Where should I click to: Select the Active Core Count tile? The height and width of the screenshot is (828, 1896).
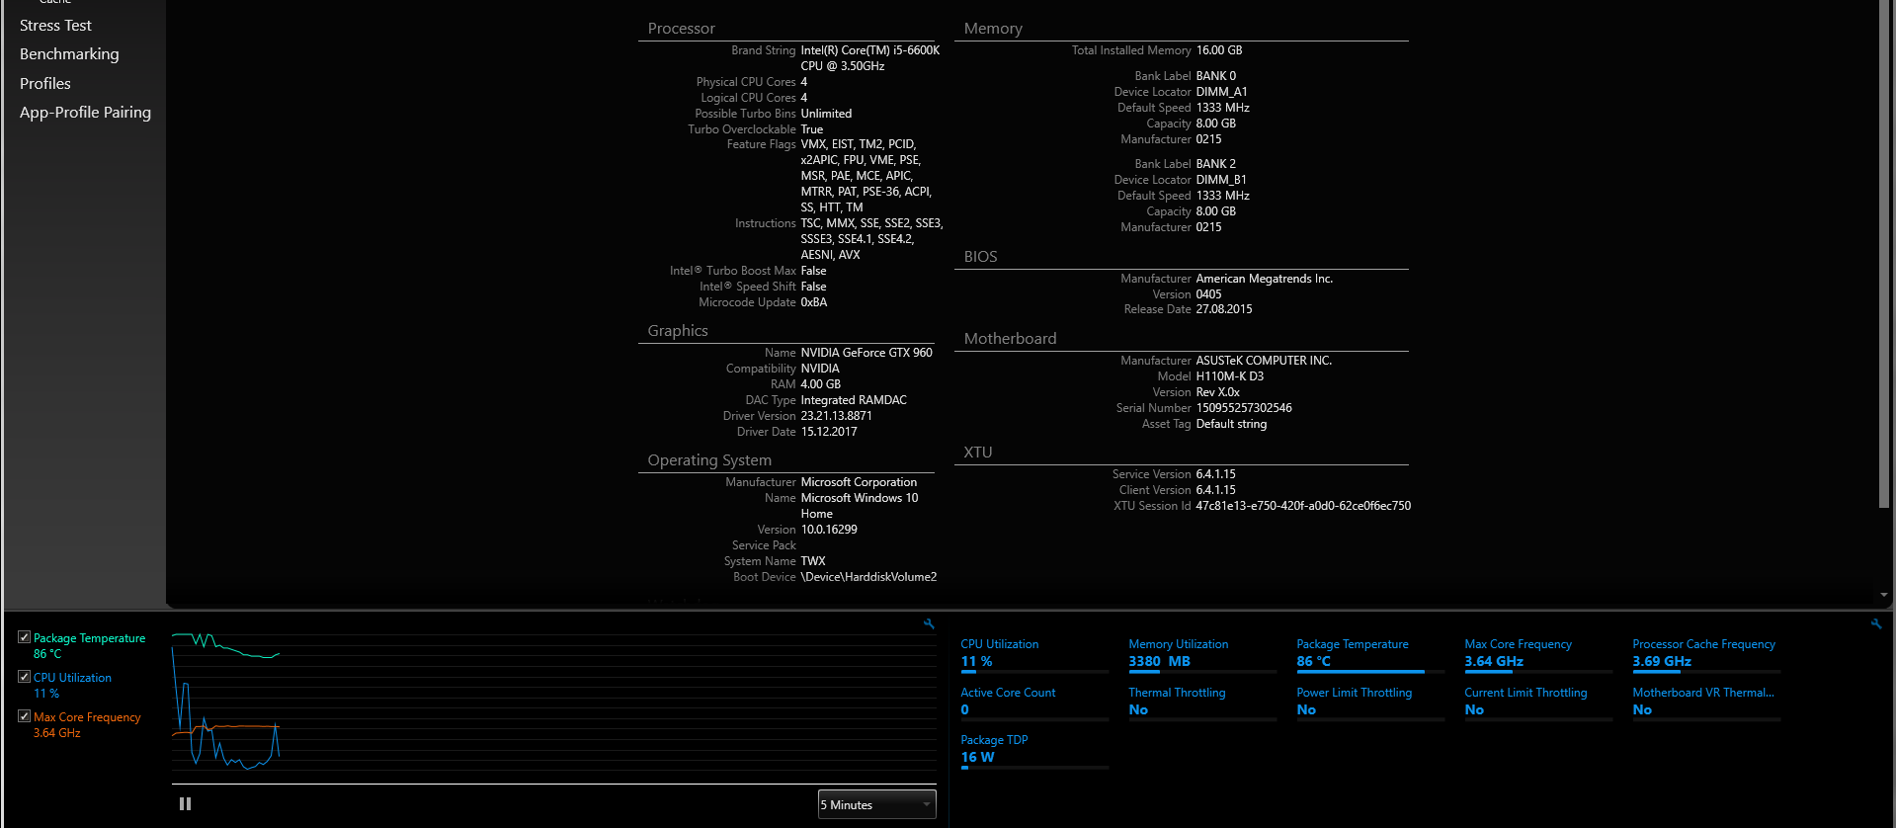[1034, 704]
